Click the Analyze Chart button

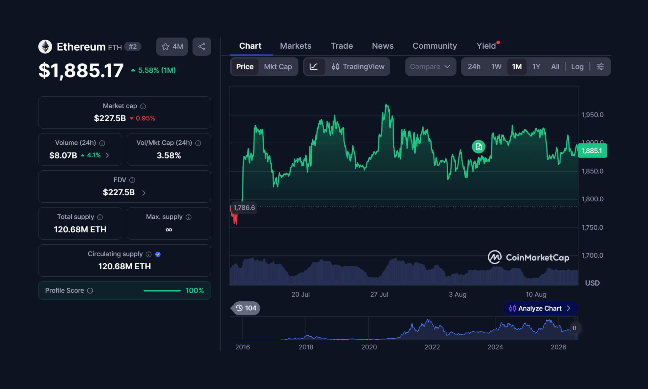click(540, 308)
